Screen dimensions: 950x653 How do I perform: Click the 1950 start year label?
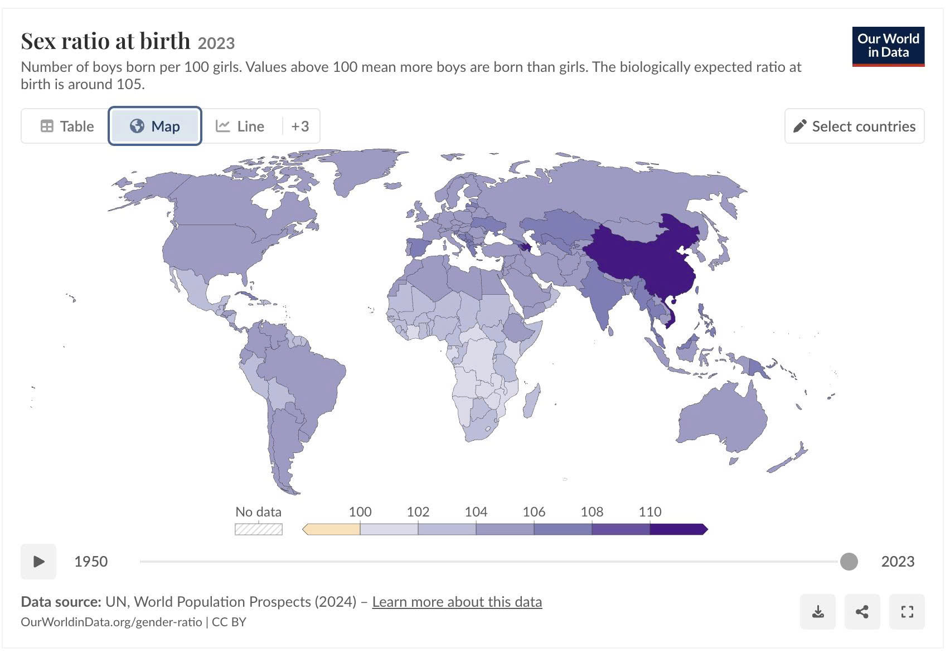[x=91, y=561]
